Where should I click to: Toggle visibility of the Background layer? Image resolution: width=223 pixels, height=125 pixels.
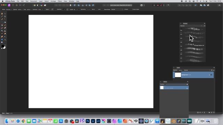coord(212,75)
